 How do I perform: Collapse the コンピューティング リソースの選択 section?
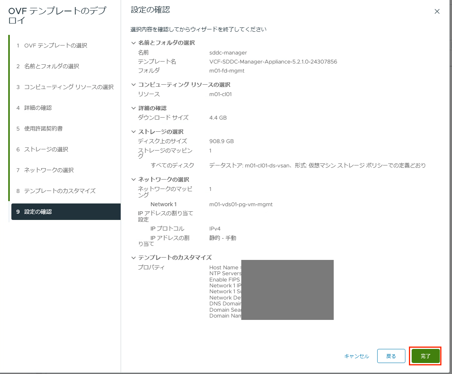pos(133,85)
